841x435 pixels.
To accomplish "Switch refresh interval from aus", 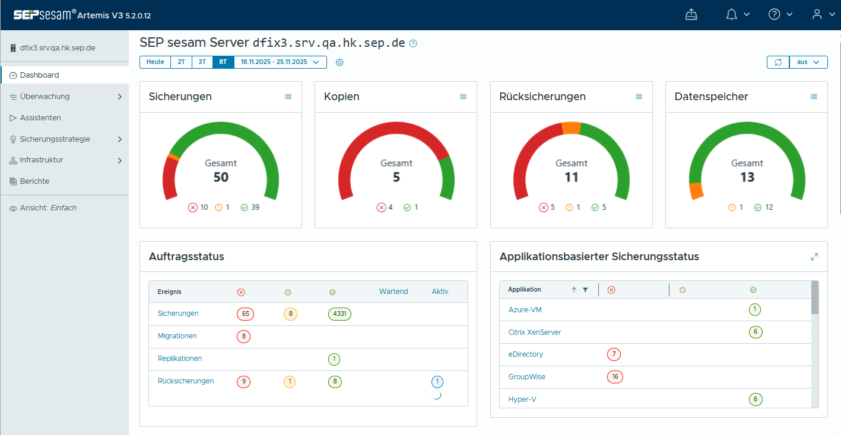I will (808, 62).
